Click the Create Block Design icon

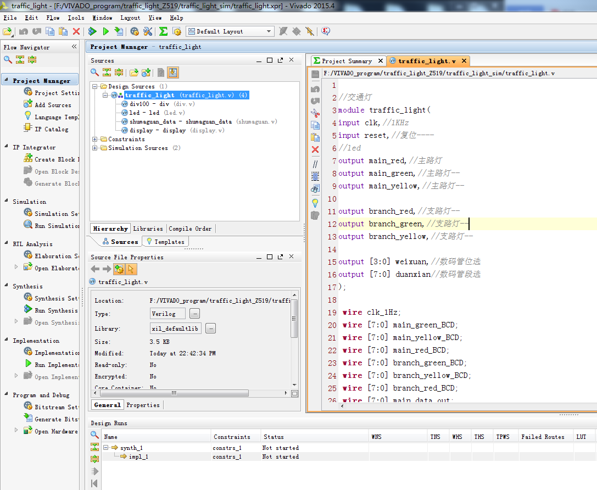pyautogui.click(x=28, y=158)
